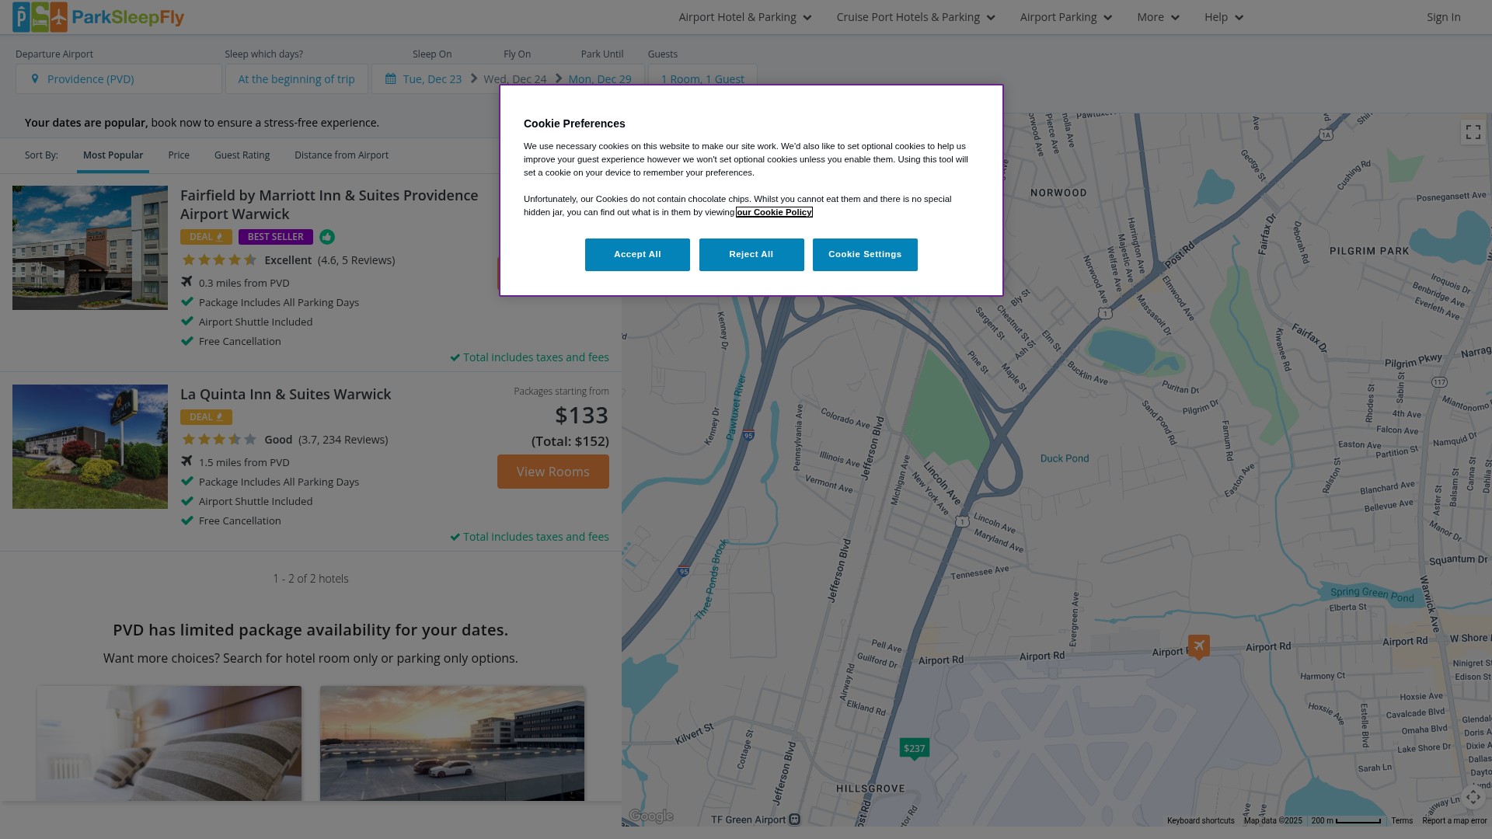Click 'Good (3.7, 234 Reviews)' text
The width and height of the screenshot is (1492, 839).
pos(326,440)
